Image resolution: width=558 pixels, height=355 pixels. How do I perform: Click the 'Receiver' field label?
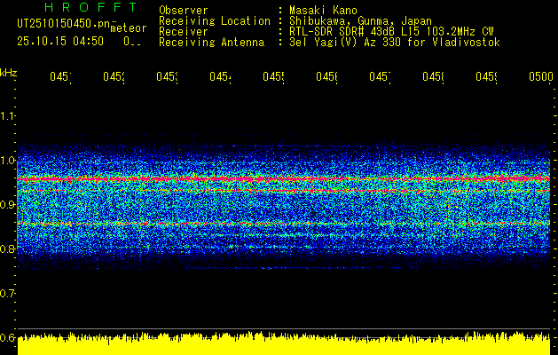[184, 32]
